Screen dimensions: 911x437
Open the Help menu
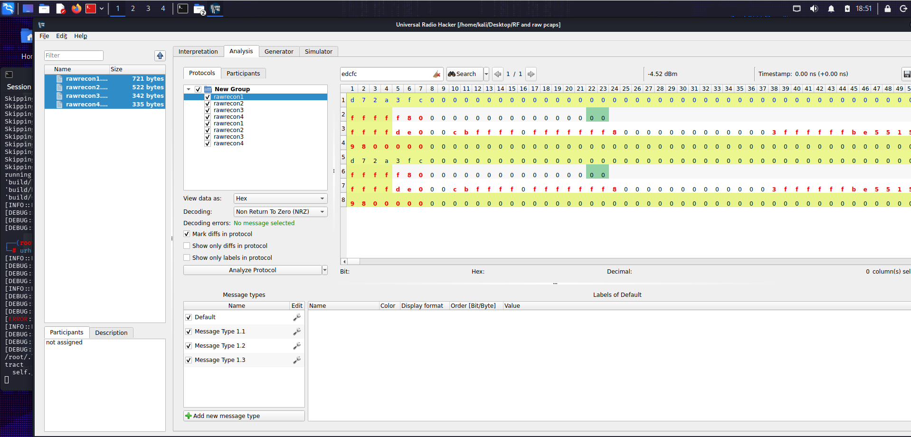tap(81, 36)
